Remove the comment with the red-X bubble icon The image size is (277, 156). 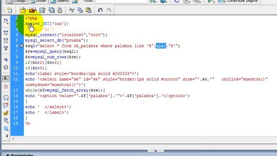pos(6,105)
